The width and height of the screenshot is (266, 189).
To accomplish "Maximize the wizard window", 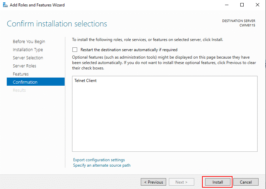I will (x=242, y=5).
